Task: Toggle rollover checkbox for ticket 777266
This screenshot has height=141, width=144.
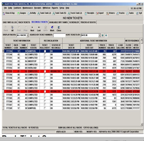Action: tap(45, 101)
